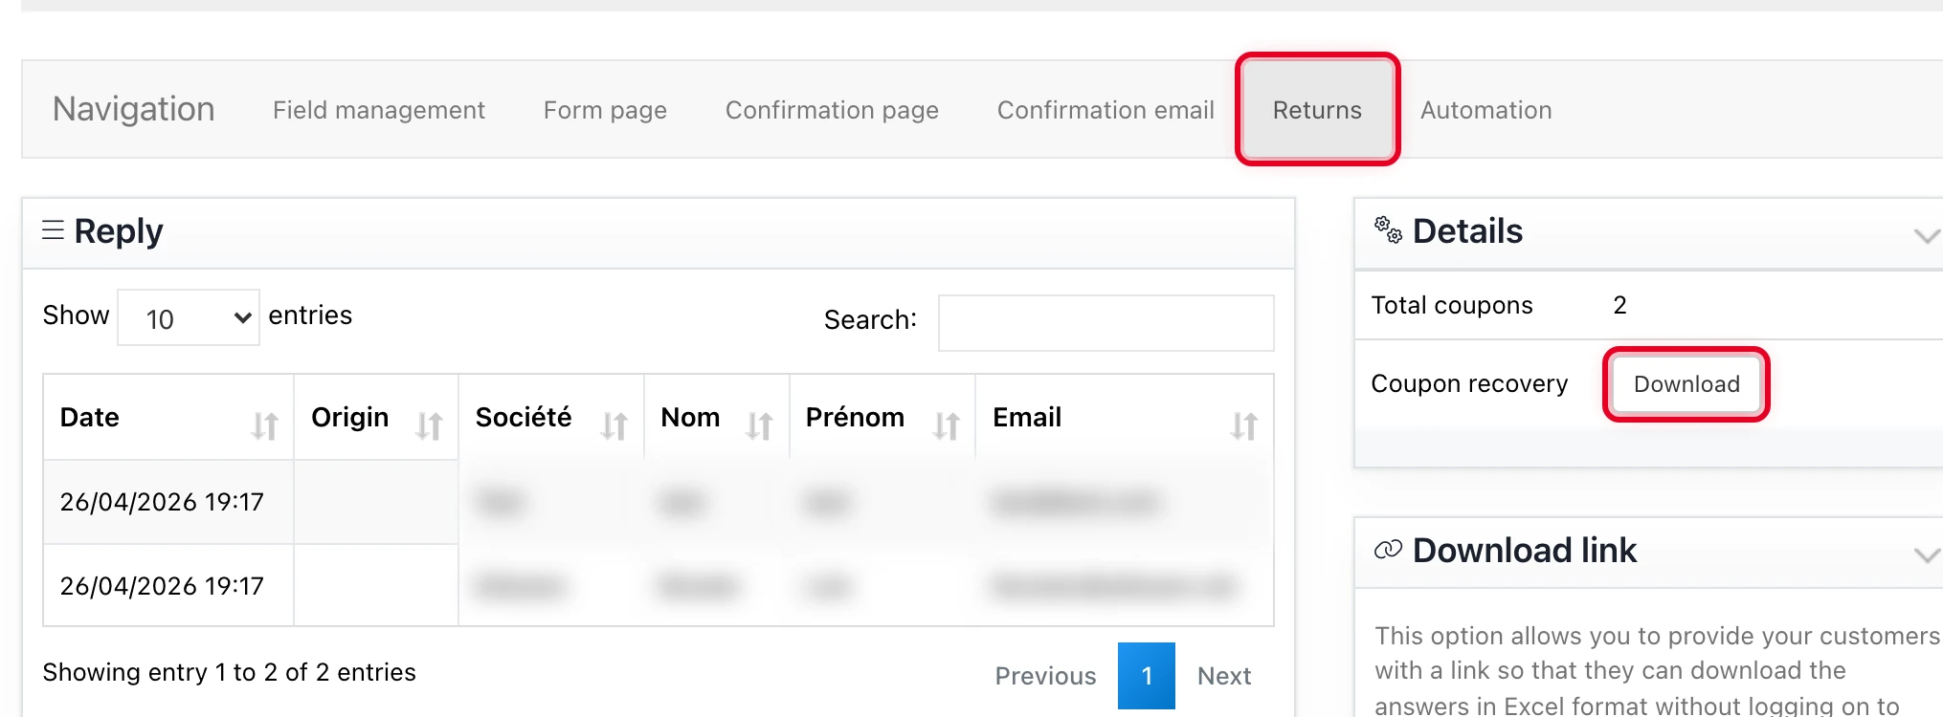Click the gears icon next to Details
Screen dimensions: 1943x717
coord(1386,229)
